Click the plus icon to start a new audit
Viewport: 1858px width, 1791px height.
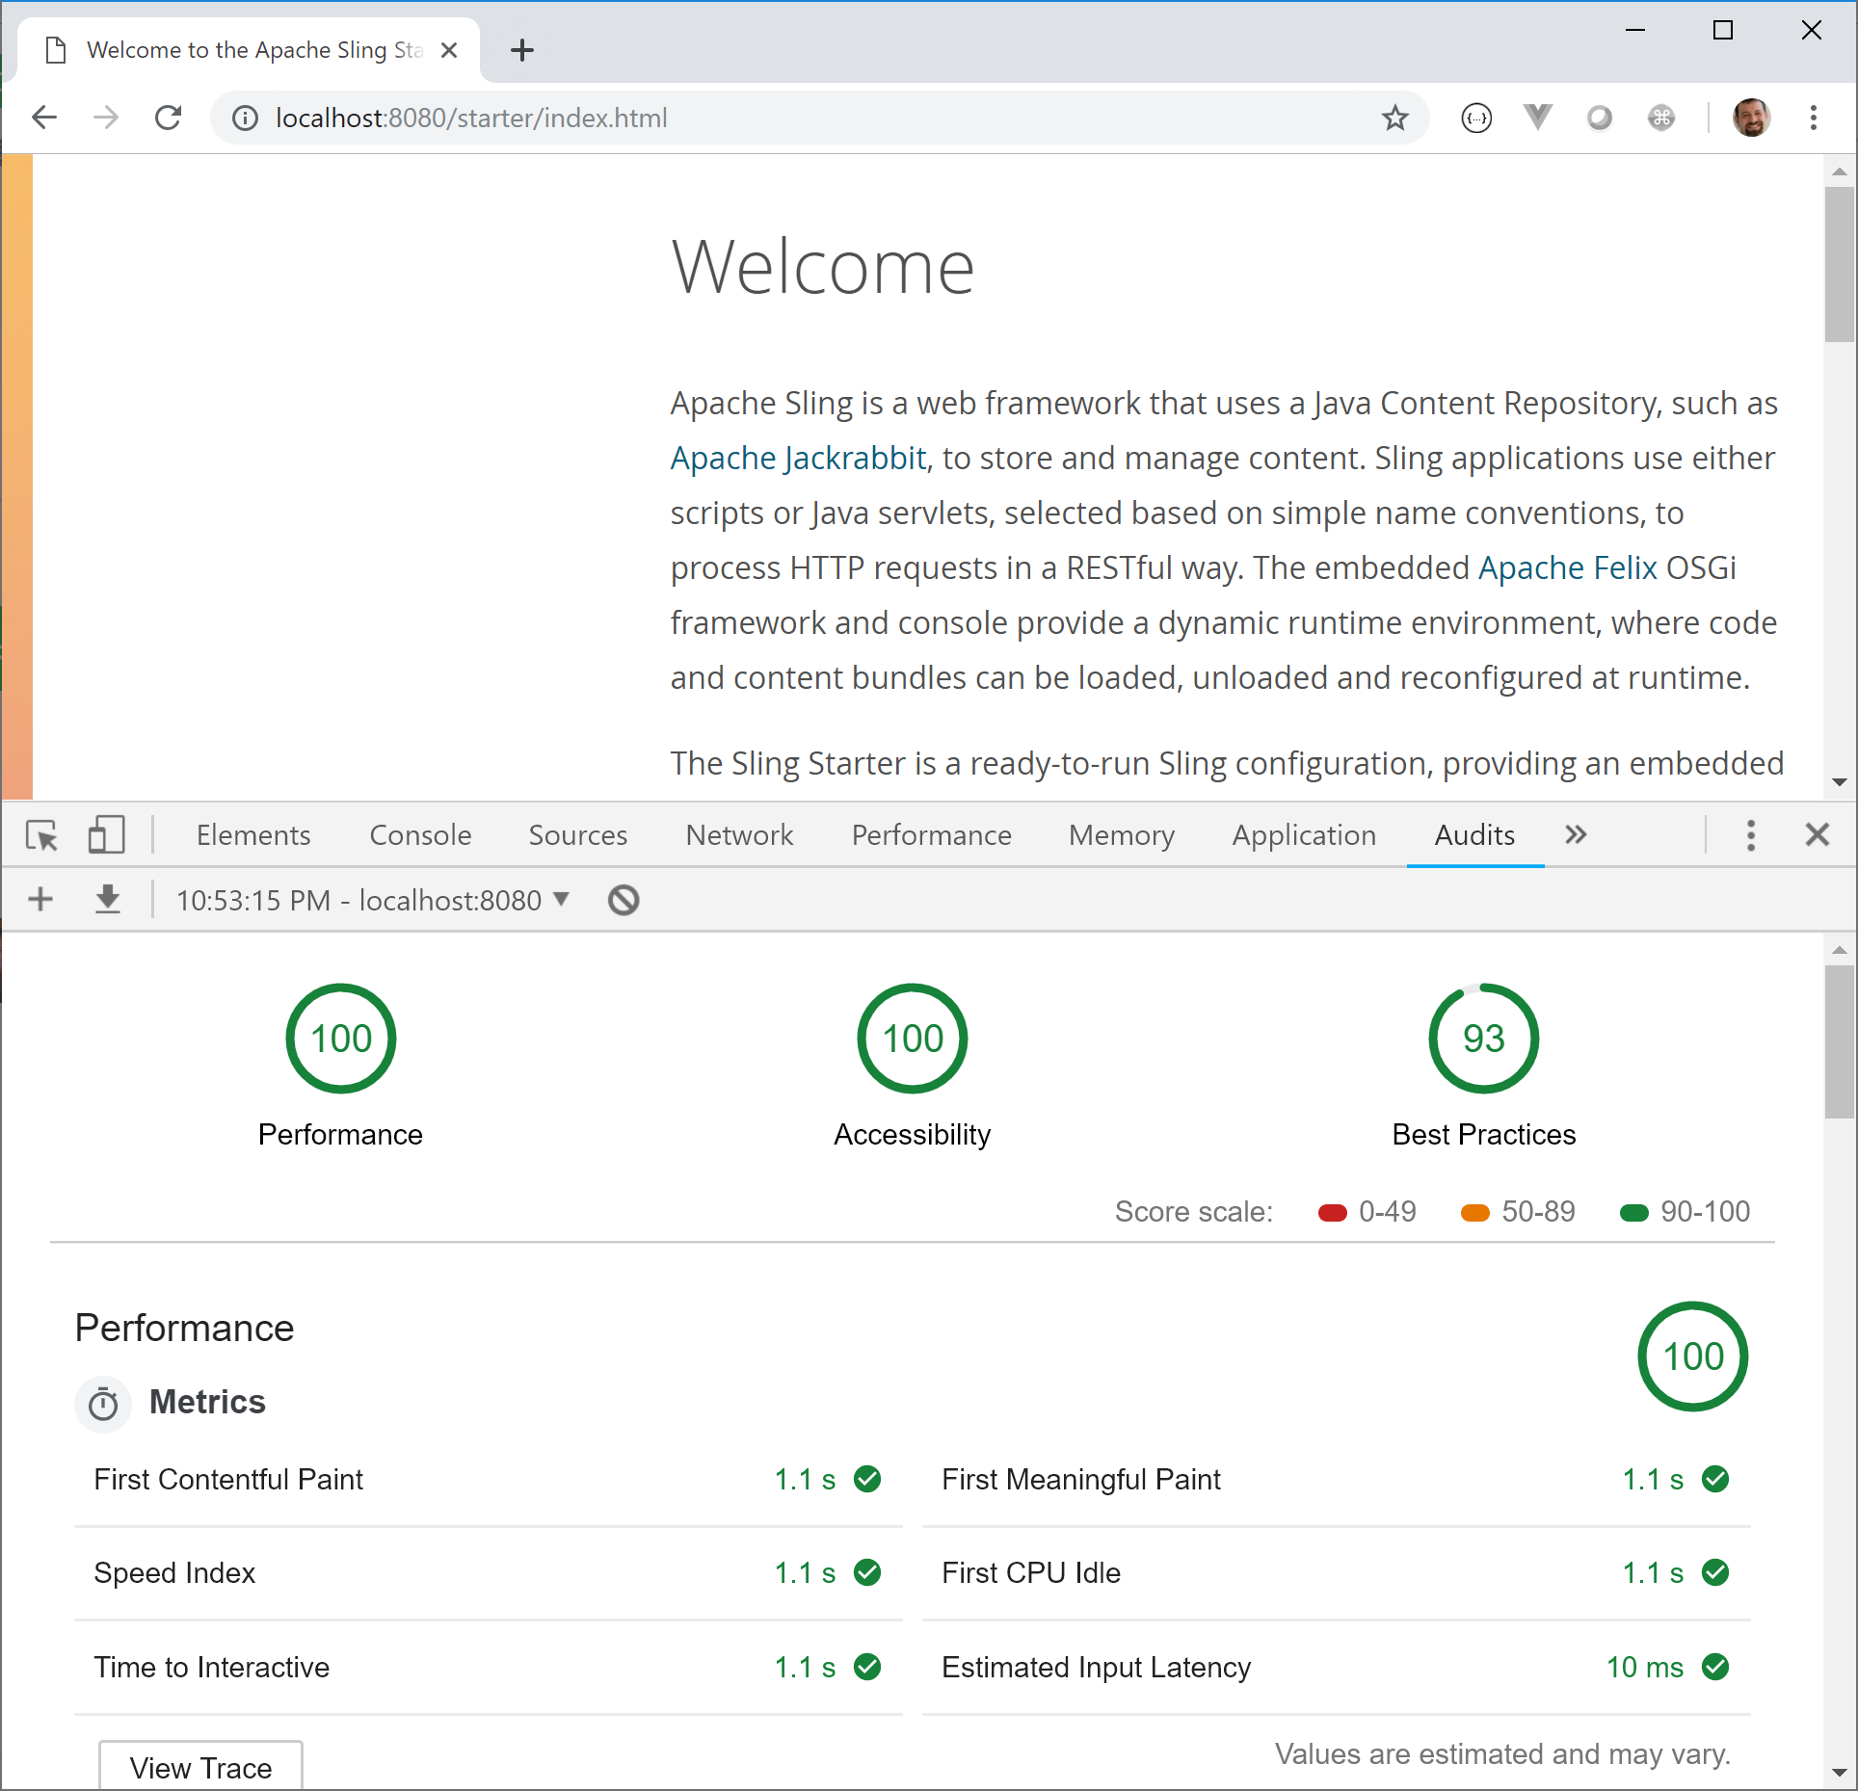(x=40, y=900)
